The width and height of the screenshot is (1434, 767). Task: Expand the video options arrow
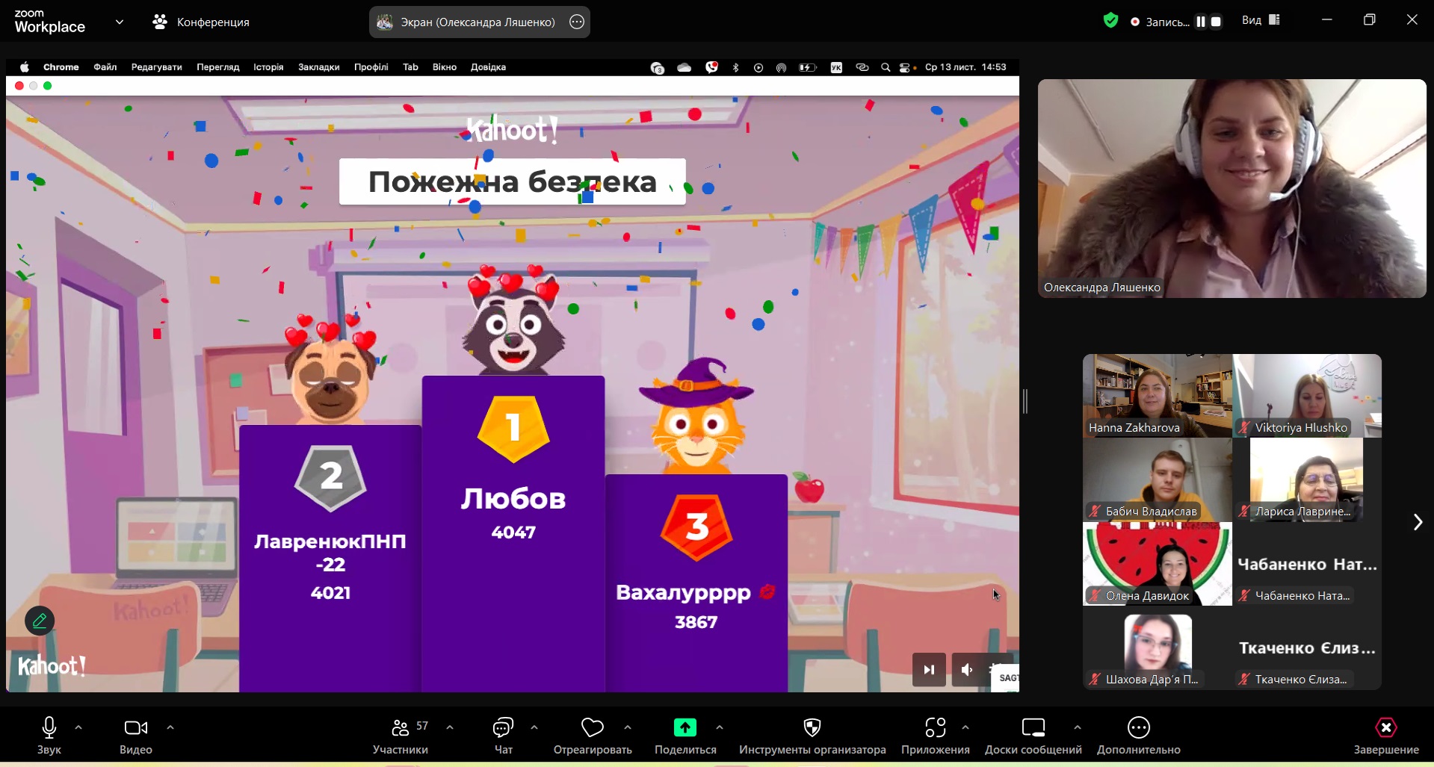(x=170, y=727)
